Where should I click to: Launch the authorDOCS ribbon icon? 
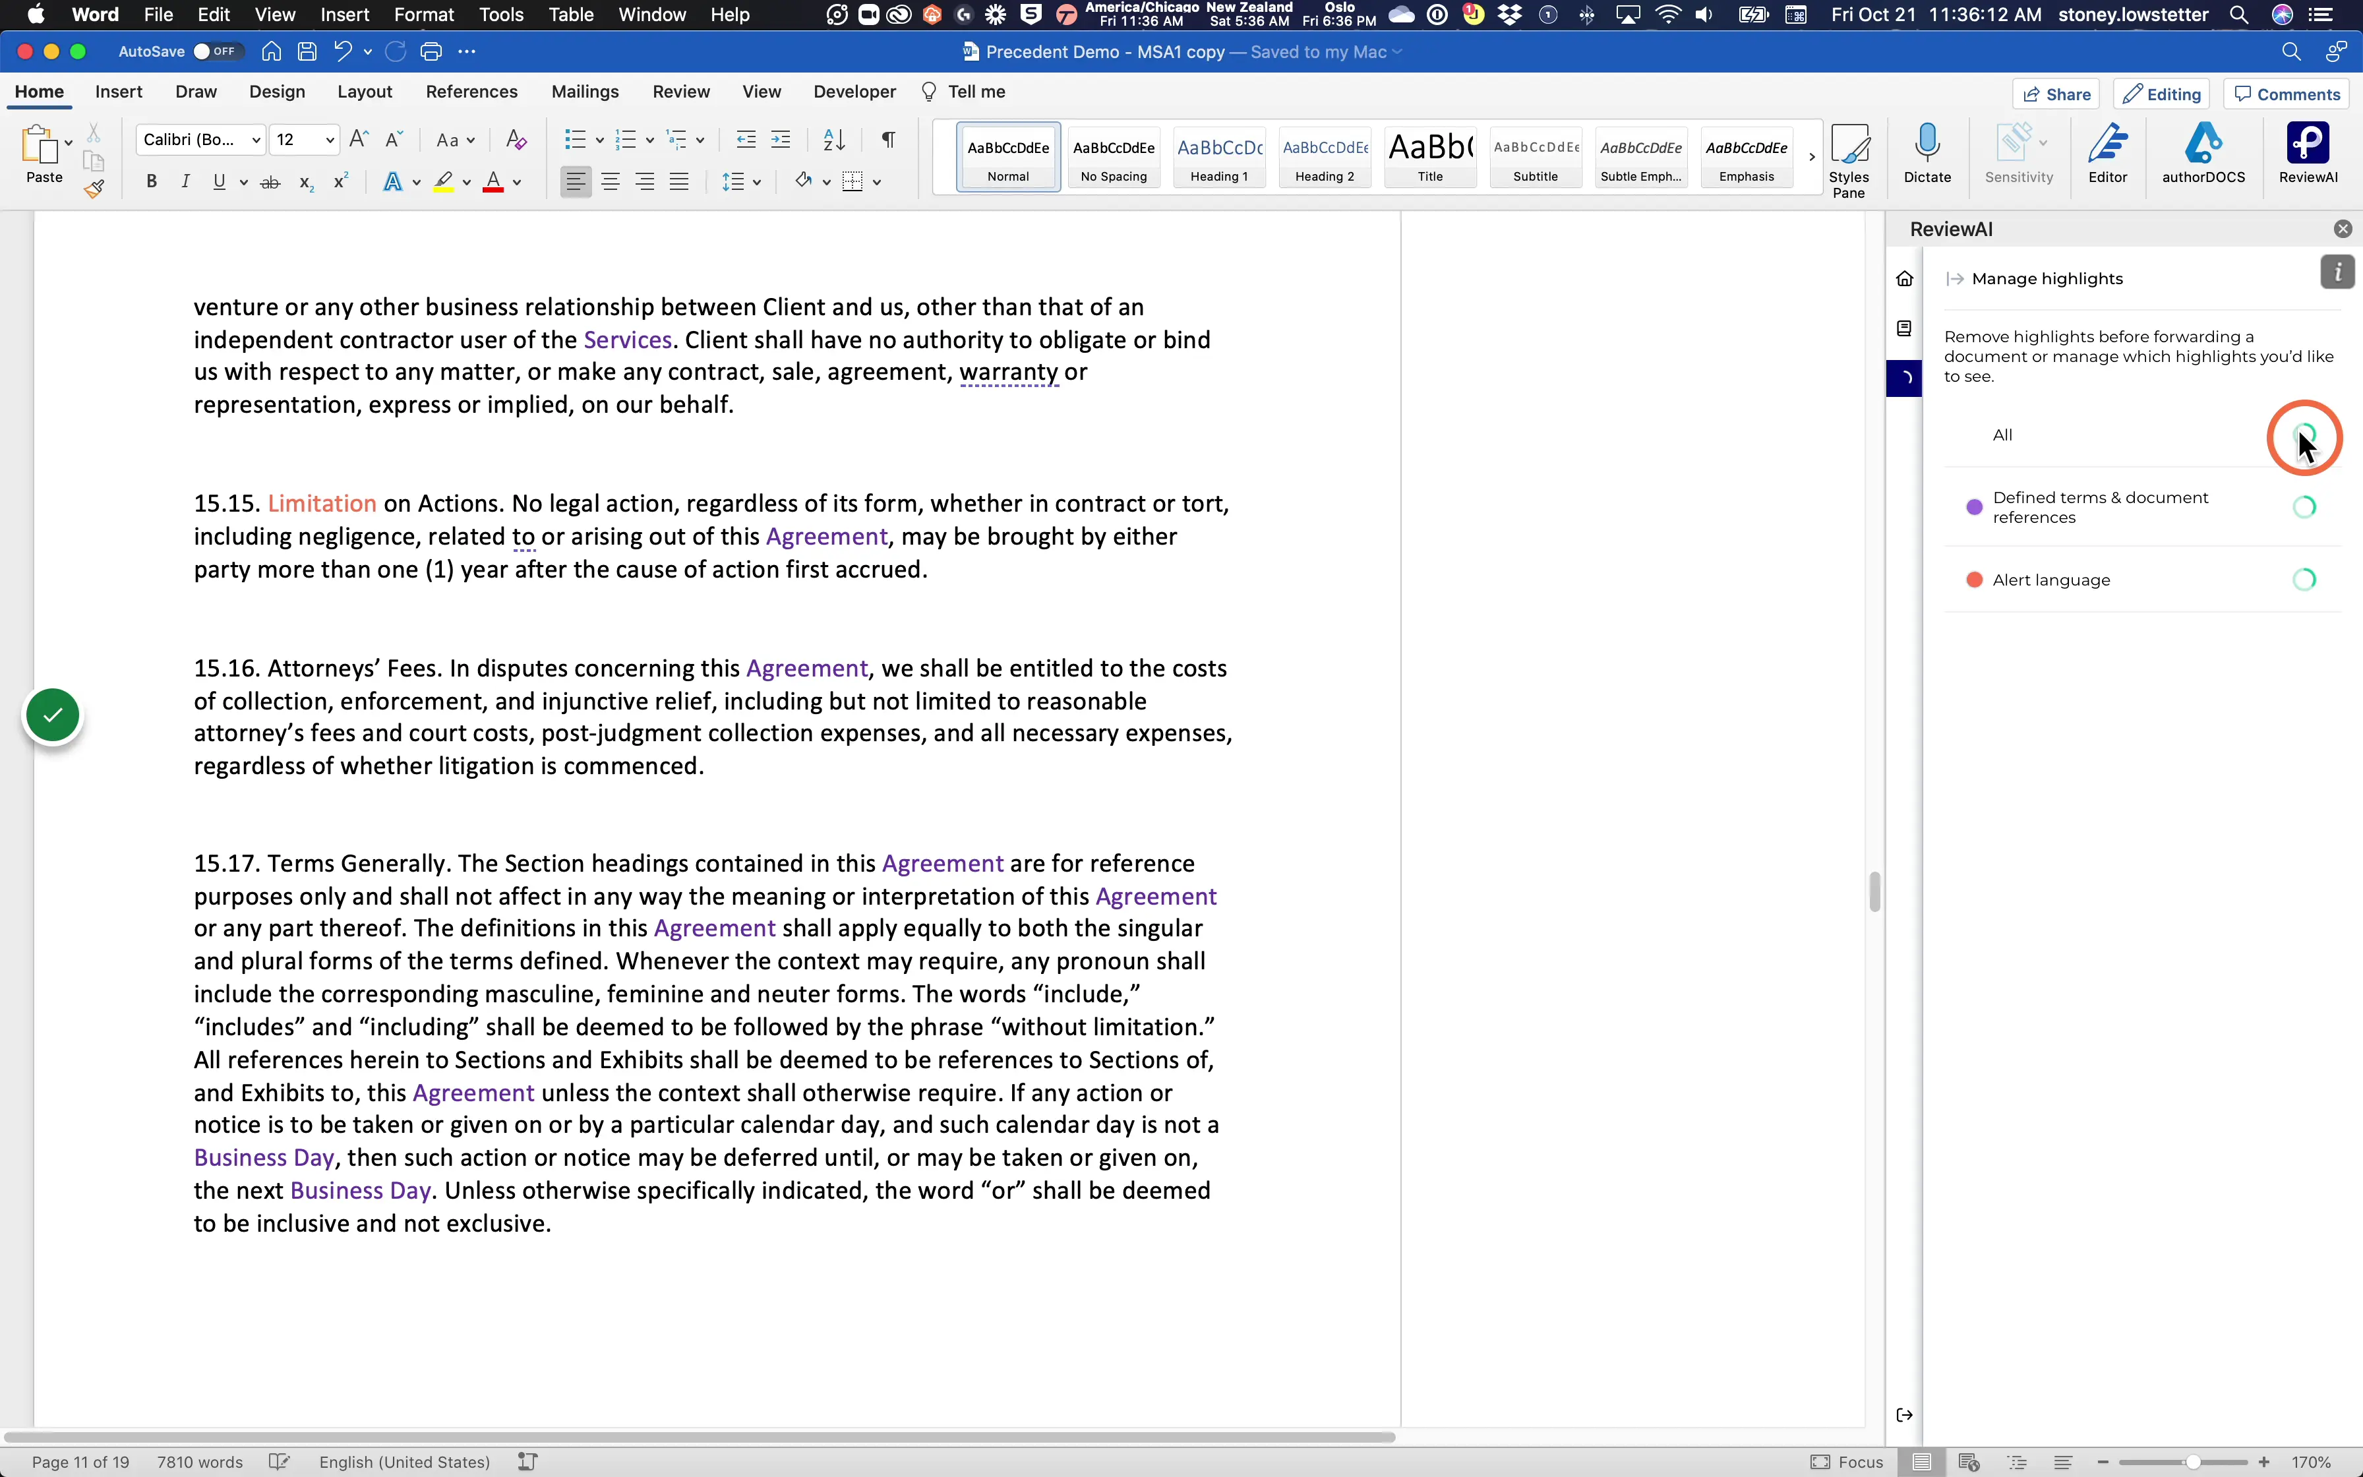[x=2203, y=152]
